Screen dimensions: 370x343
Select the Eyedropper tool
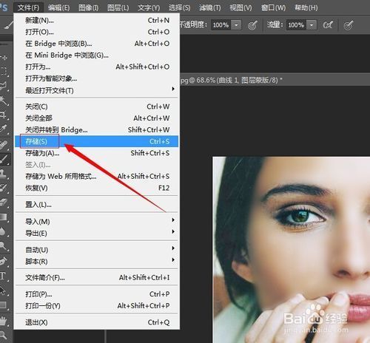click(x=4, y=129)
